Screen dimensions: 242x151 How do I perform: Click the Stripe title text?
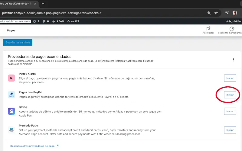click(x=23, y=107)
